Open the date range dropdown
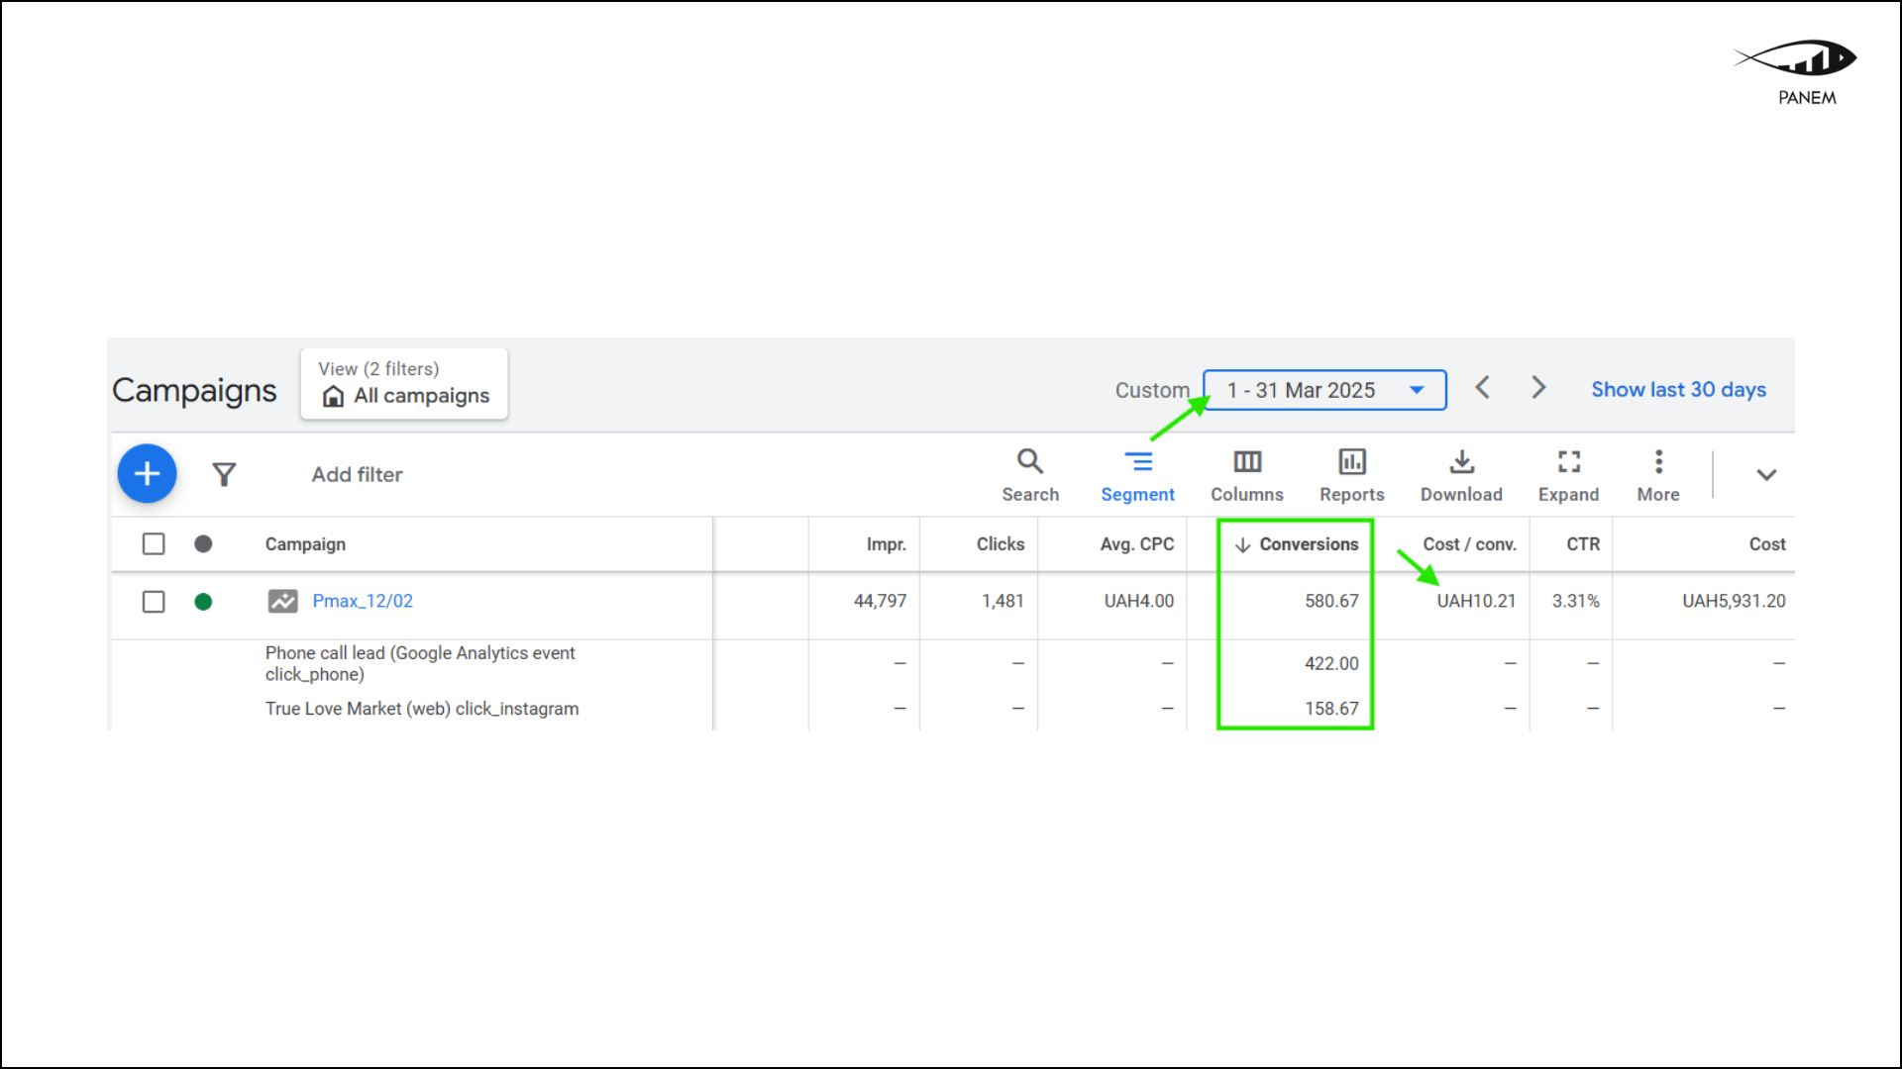This screenshot has height=1069, width=1902. (x=1323, y=389)
